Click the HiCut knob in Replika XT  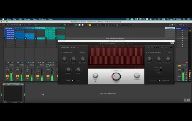tap(78, 70)
